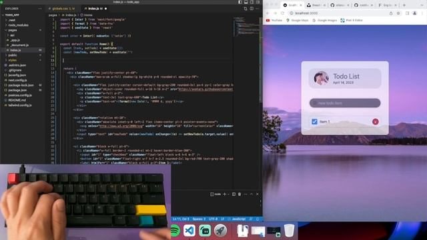Open the YouTube bookmark

click(274, 21)
